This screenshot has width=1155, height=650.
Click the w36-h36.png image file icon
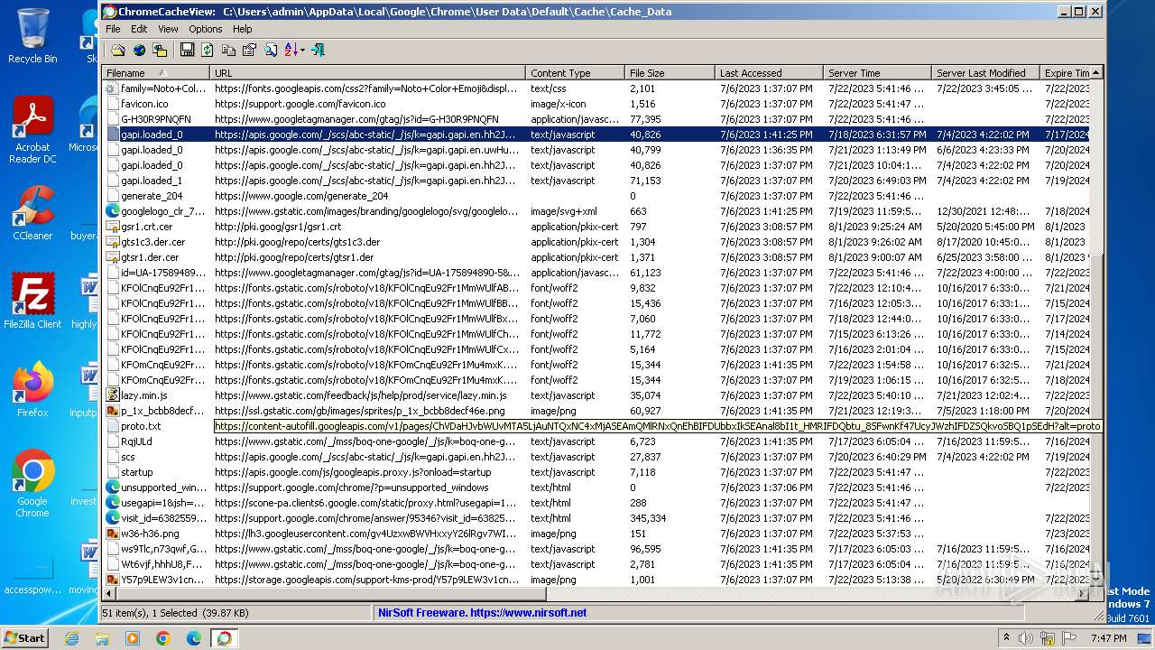click(x=112, y=534)
